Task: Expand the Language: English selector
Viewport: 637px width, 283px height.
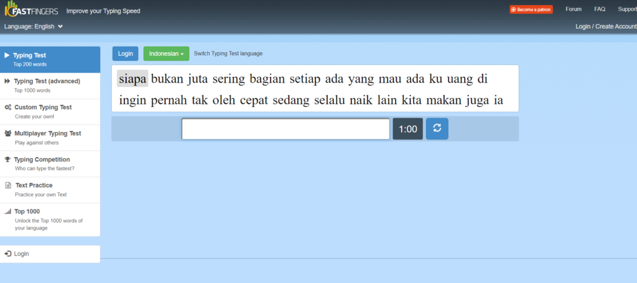Action: [x=34, y=27]
